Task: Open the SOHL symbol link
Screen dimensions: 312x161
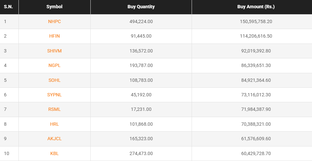Action: 54,80
